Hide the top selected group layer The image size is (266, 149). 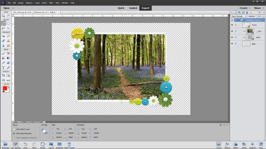(x=232, y=20)
